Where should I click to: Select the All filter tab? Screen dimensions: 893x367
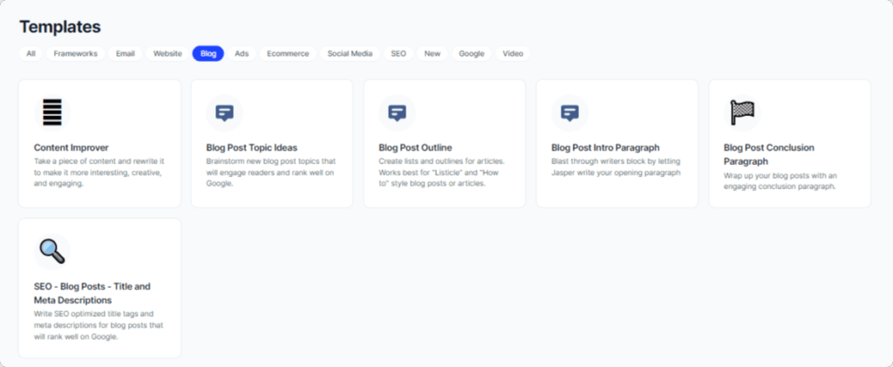31,53
